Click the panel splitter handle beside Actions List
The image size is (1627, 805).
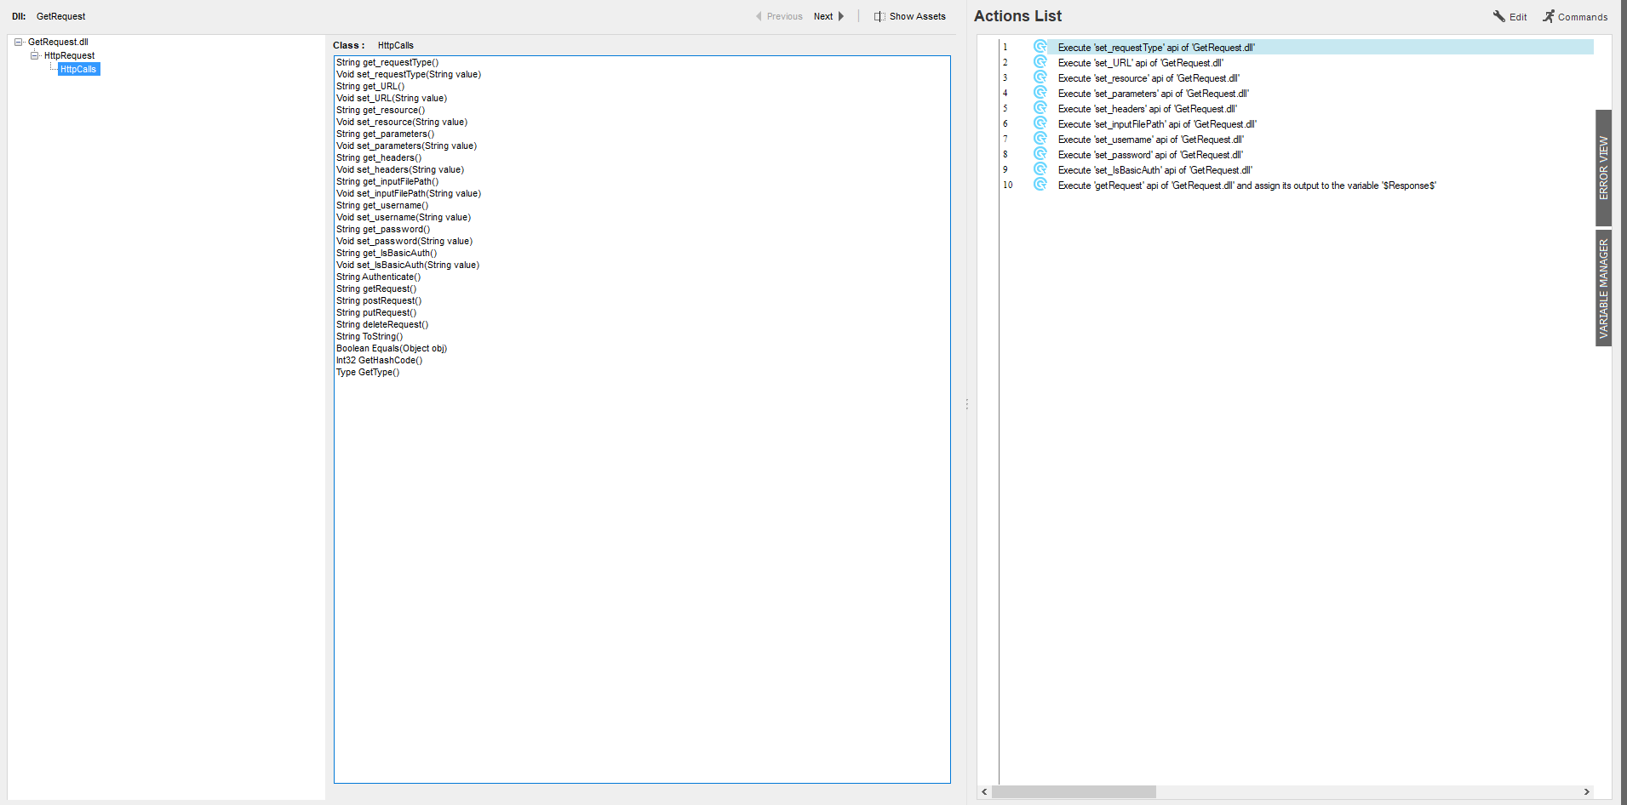pos(966,404)
